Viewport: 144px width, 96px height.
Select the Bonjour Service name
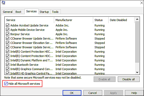pos(20,34)
